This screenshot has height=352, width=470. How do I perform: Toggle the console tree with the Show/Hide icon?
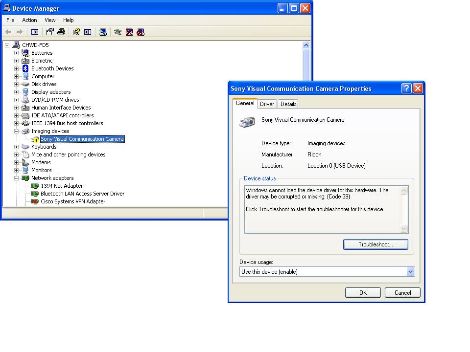pyautogui.click(x=34, y=32)
